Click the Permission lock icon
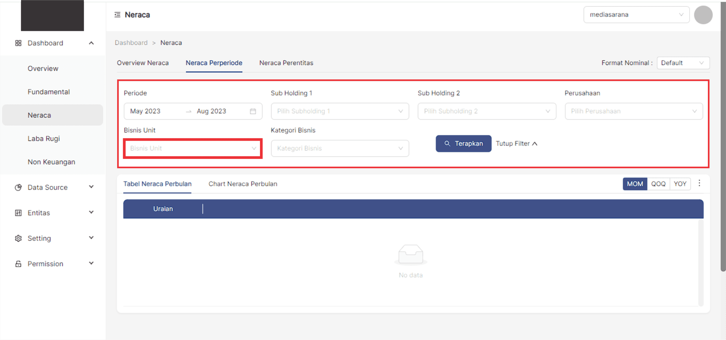Viewport: 726px width, 340px height. point(18,264)
